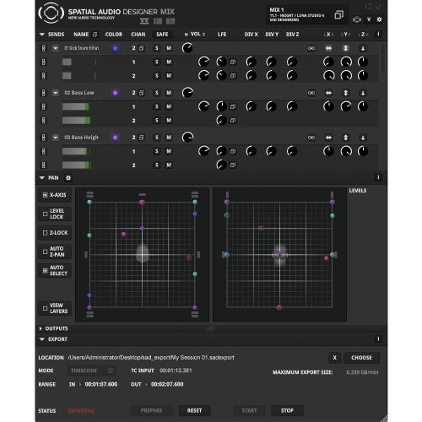Click the RESET button
The width and height of the screenshot is (422, 422).
(x=194, y=410)
